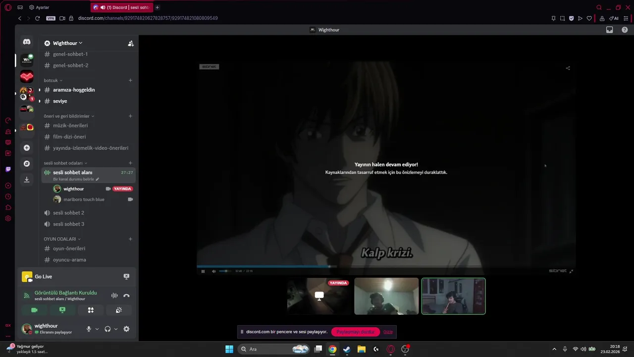This screenshot has height=357, width=634.
Task: Mute microphone in user panel
Action: [x=89, y=329]
